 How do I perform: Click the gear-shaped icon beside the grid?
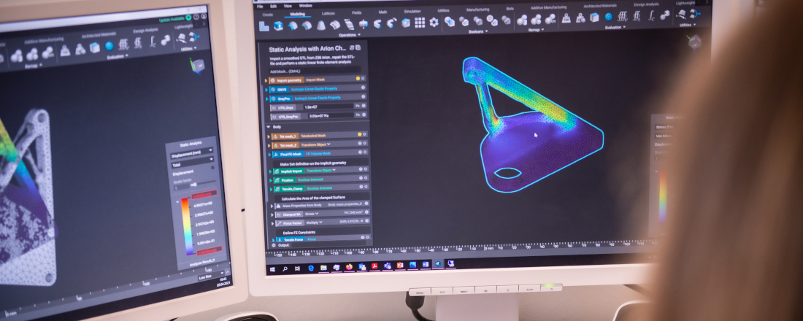[434, 22]
